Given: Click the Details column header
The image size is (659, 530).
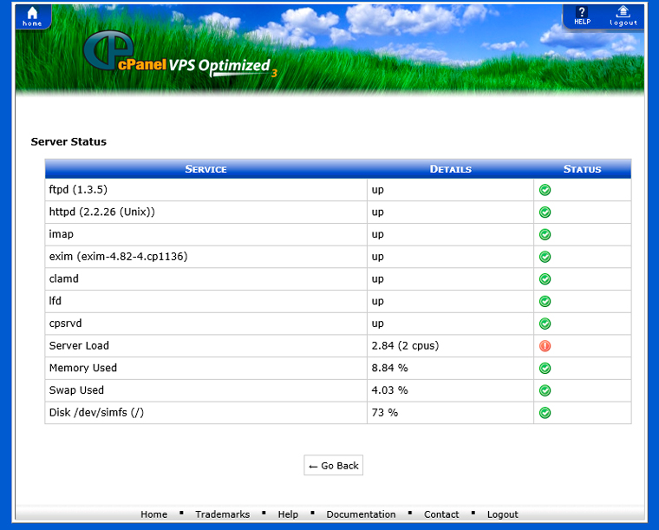Looking at the screenshot, I should (x=451, y=169).
